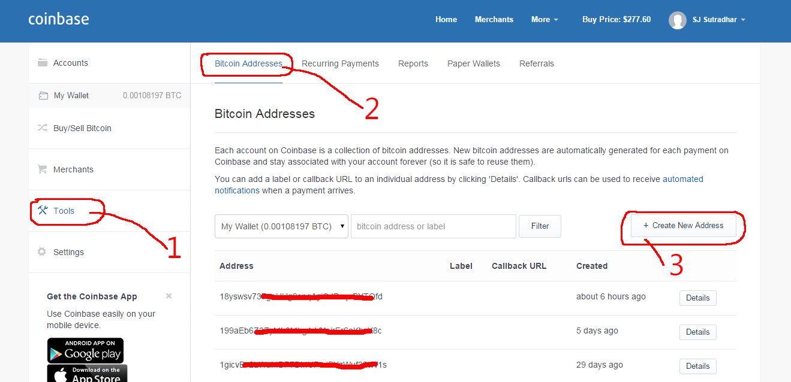Open the Android Google Play badge
Screen dimensions: 791x382
86,350
